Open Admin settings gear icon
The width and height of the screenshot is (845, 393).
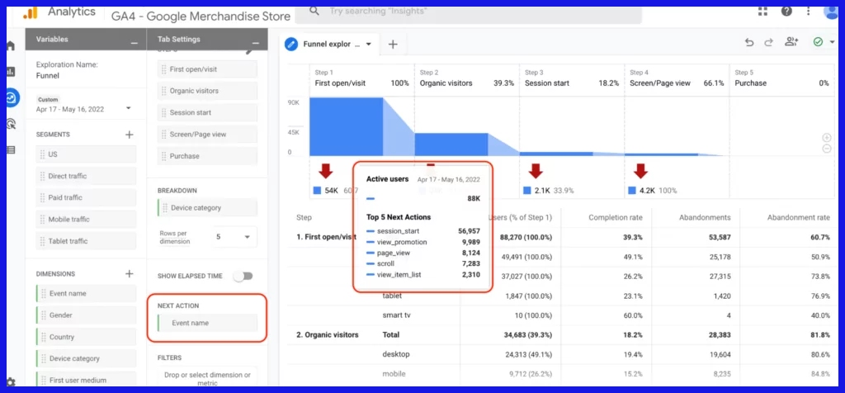[x=10, y=381]
